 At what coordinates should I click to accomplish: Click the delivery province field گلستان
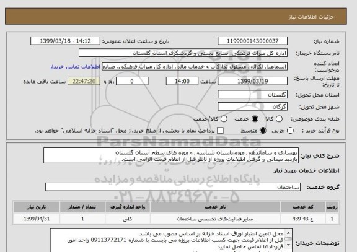[252, 94]
